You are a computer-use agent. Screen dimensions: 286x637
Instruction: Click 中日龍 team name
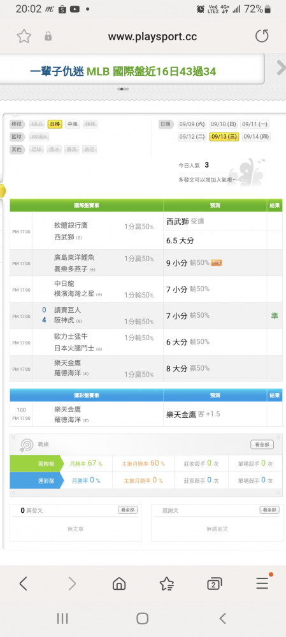click(64, 283)
